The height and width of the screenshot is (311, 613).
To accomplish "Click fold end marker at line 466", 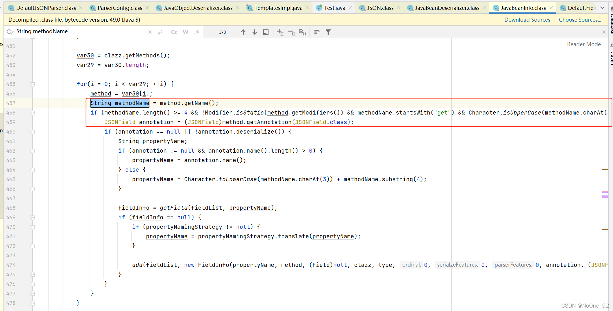I will 33,189.
